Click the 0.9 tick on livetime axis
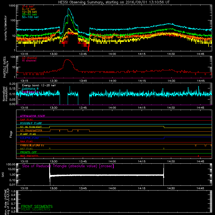The width and height of the screenshot is (215, 215). click(13, 195)
